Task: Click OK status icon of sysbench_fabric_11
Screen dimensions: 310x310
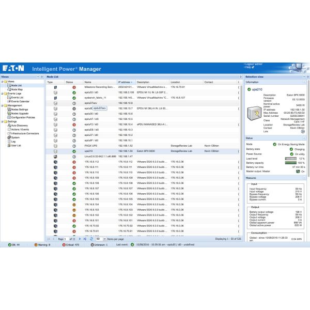Action: click(74, 98)
